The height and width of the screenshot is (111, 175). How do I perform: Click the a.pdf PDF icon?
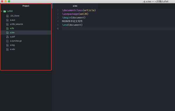(8, 37)
